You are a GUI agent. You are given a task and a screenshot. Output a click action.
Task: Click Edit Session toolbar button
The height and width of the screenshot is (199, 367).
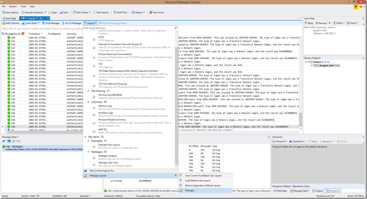[101, 12]
